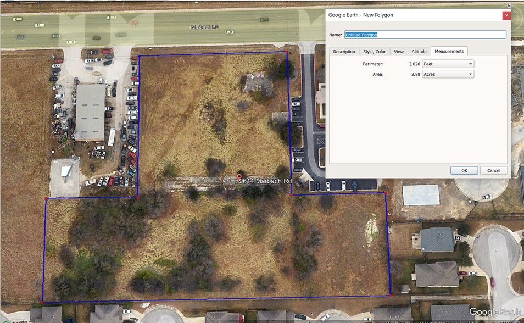Select the top-right red polygon vertex marker

point(287,51)
